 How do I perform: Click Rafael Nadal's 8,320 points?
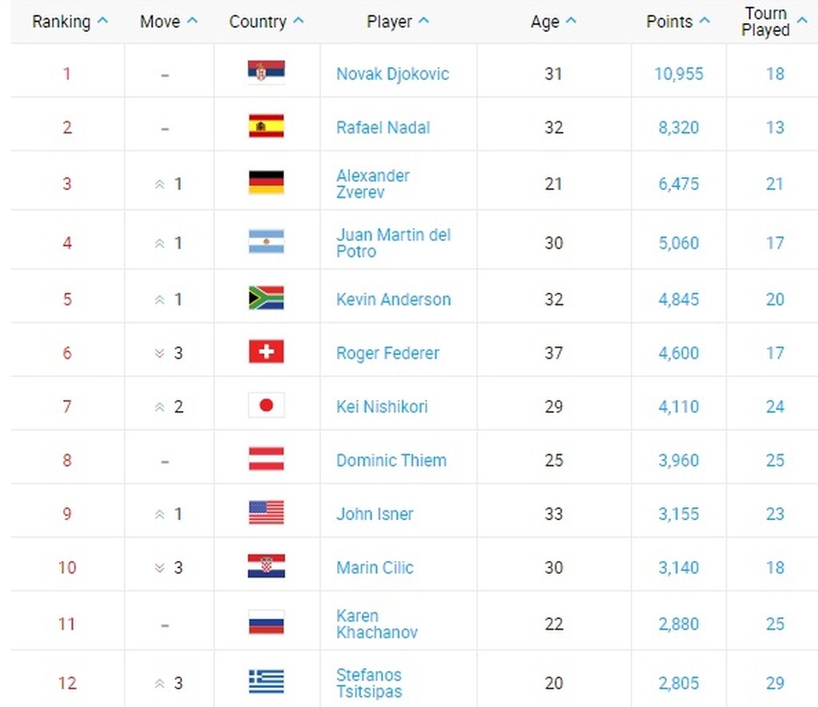point(678,128)
